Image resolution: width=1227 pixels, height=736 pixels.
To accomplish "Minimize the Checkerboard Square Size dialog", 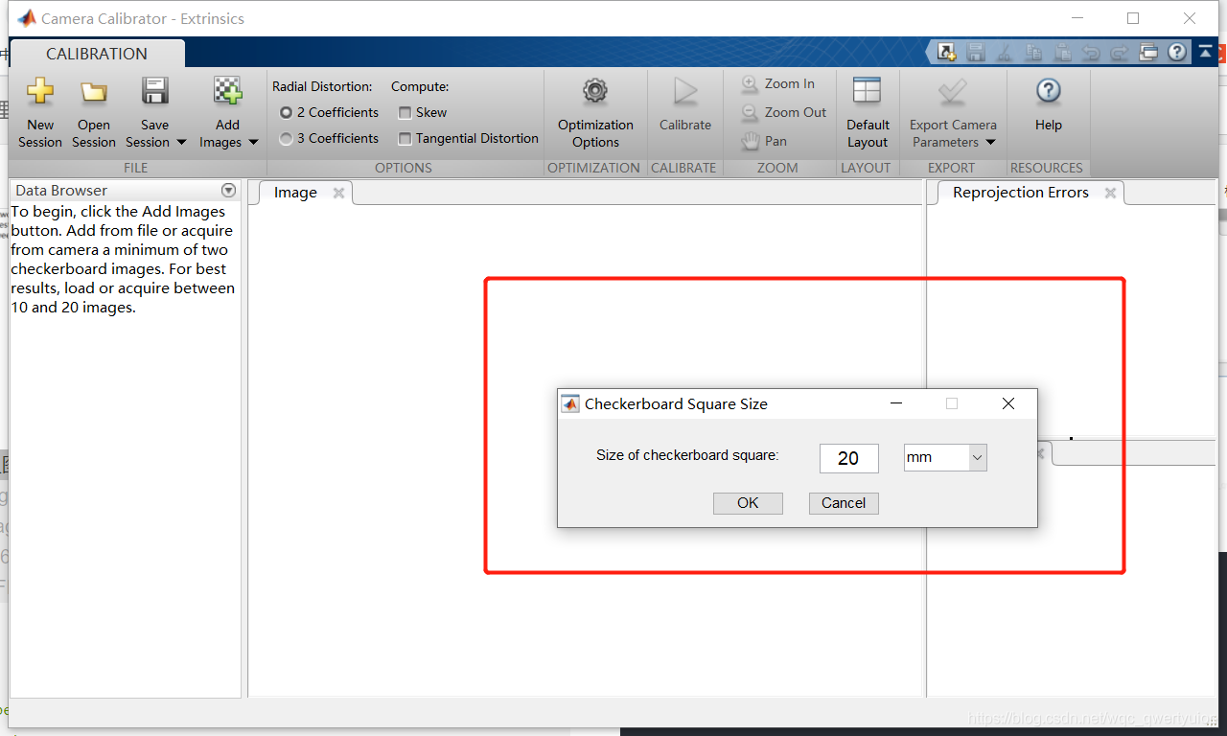I will point(896,403).
